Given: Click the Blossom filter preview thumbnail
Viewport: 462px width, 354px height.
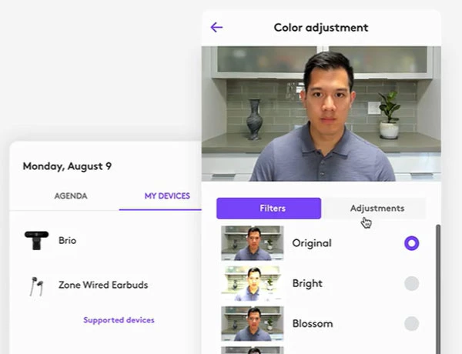Looking at the screenshot, I should coord(252,323).
